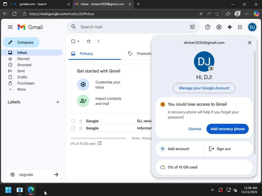Open the Windows Start menu

tap(8, 190)
